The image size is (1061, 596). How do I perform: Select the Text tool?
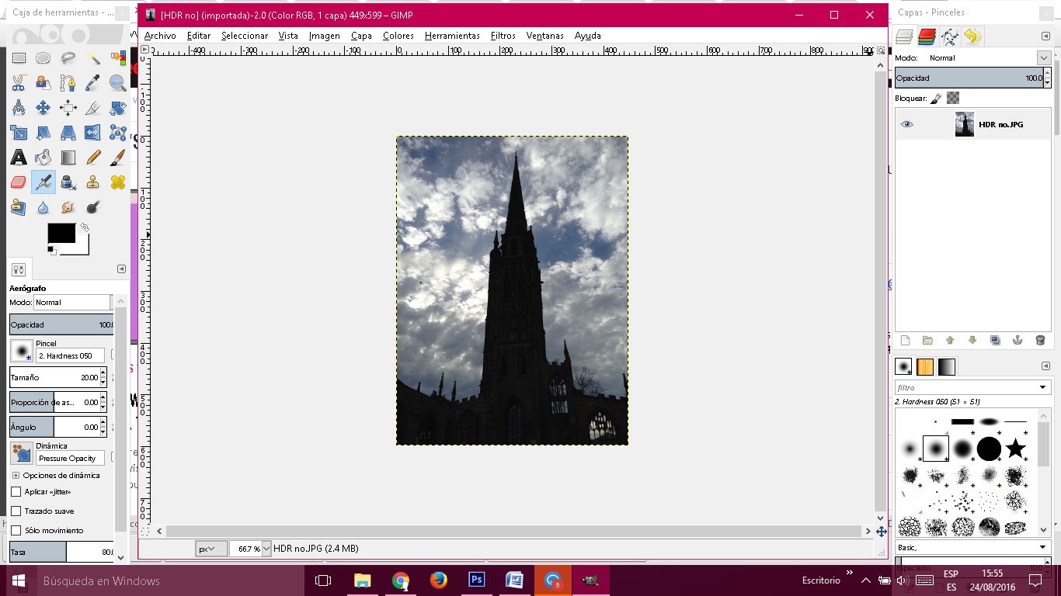click(x=19, y=158)
